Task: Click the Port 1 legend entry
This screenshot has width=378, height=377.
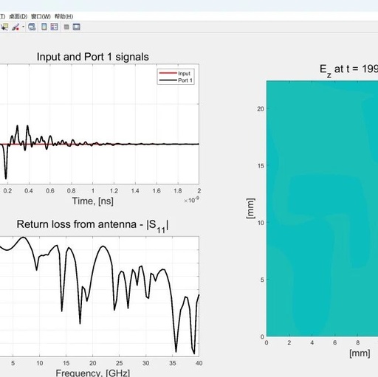Action: [176, 80]
